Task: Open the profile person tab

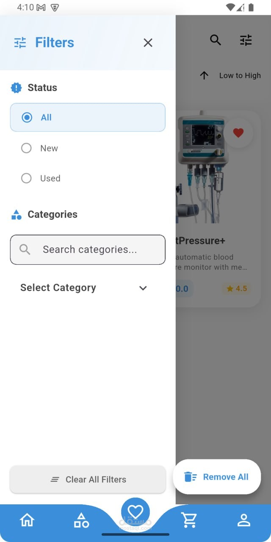Action: 244,520
